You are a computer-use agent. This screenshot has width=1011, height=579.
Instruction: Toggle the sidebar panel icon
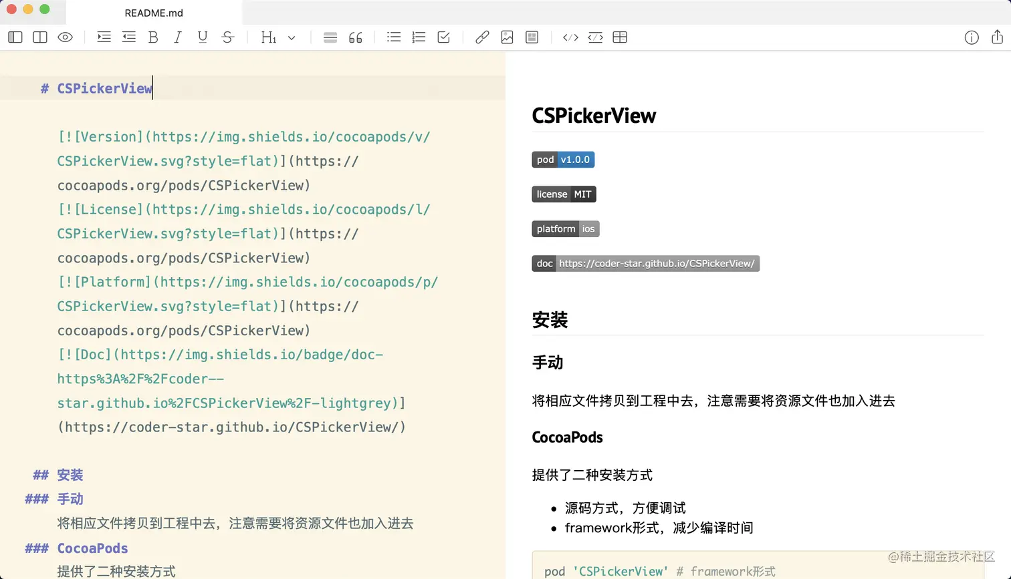tap(15, 37)
